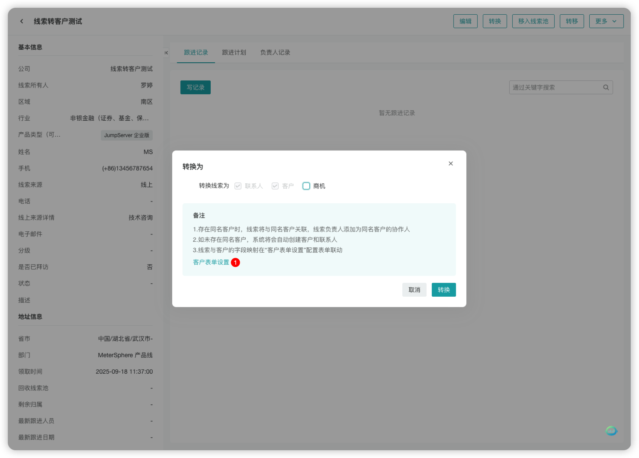Collapse the left basic info panel
The width and height of the screenshot is (639, 458).
click(x=166, y=52)
